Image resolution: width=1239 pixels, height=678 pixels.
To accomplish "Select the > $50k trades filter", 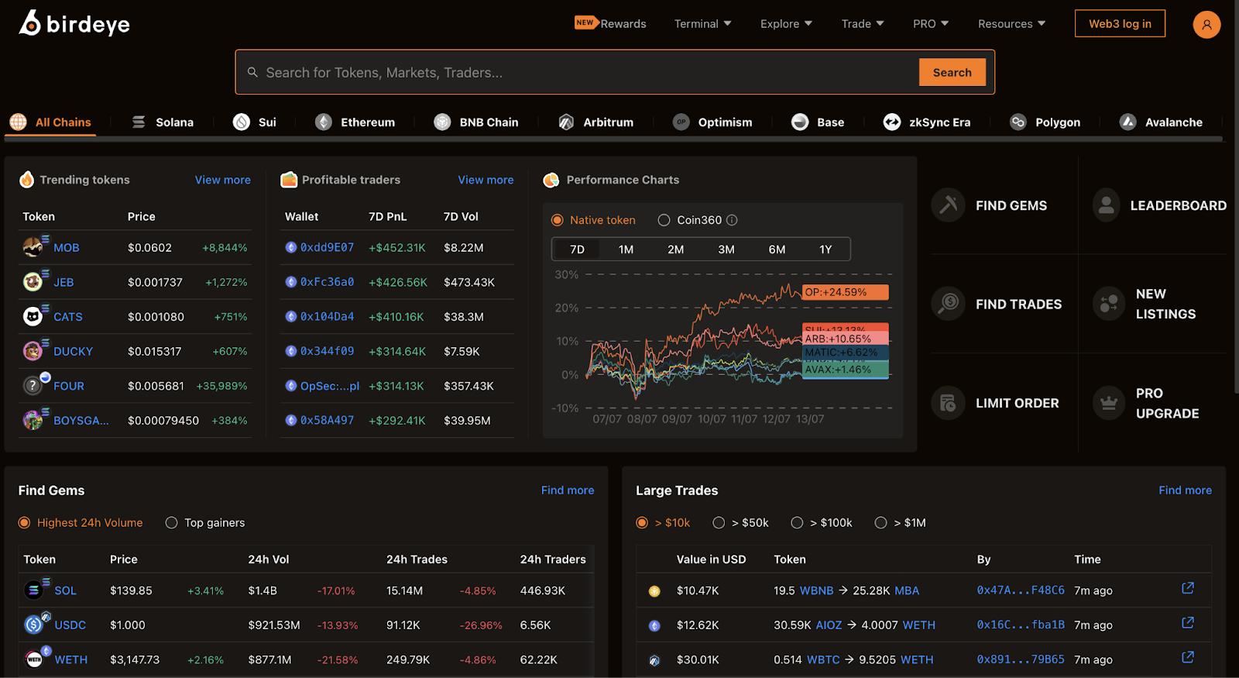I will point(719,523).
